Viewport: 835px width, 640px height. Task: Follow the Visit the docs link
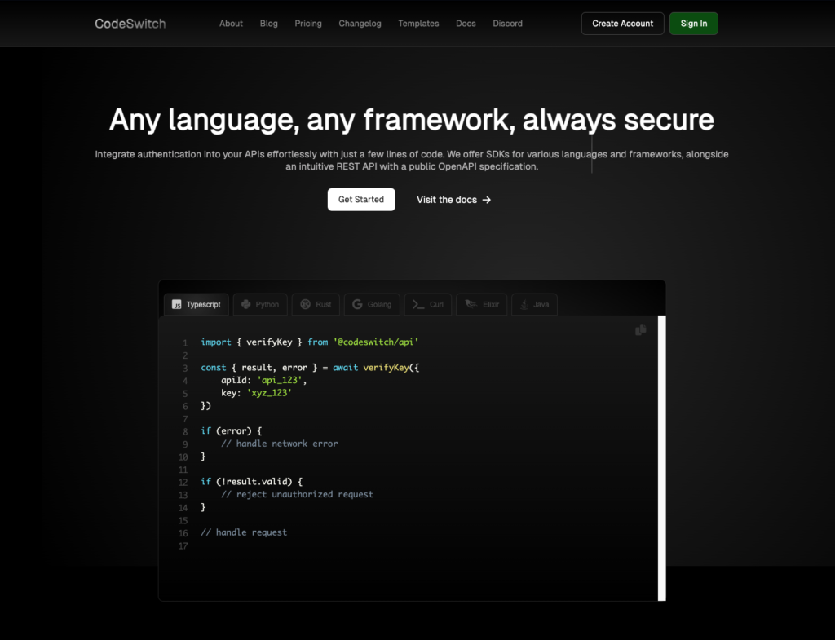(x=453, y=200)
